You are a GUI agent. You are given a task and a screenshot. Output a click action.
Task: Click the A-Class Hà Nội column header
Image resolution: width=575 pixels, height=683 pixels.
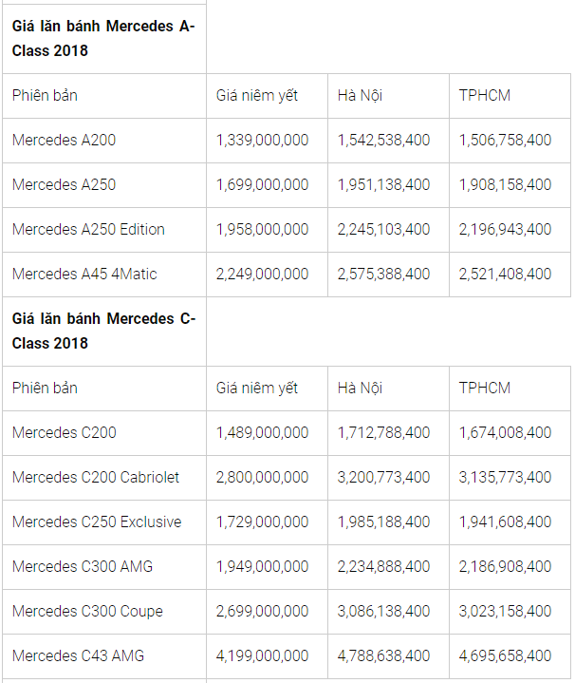pos(360,96)
